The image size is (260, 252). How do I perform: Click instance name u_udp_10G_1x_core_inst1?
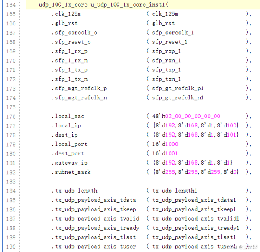coord(128,5)
